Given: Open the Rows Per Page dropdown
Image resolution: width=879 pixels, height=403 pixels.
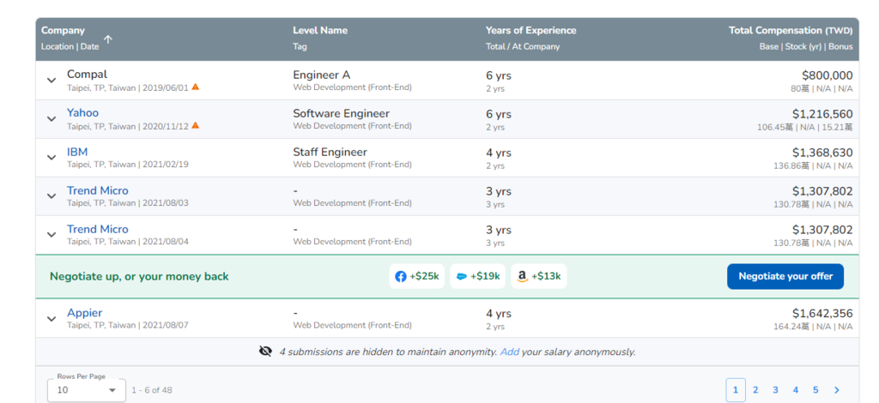Looking at the screenshot, I should point(87,389).
